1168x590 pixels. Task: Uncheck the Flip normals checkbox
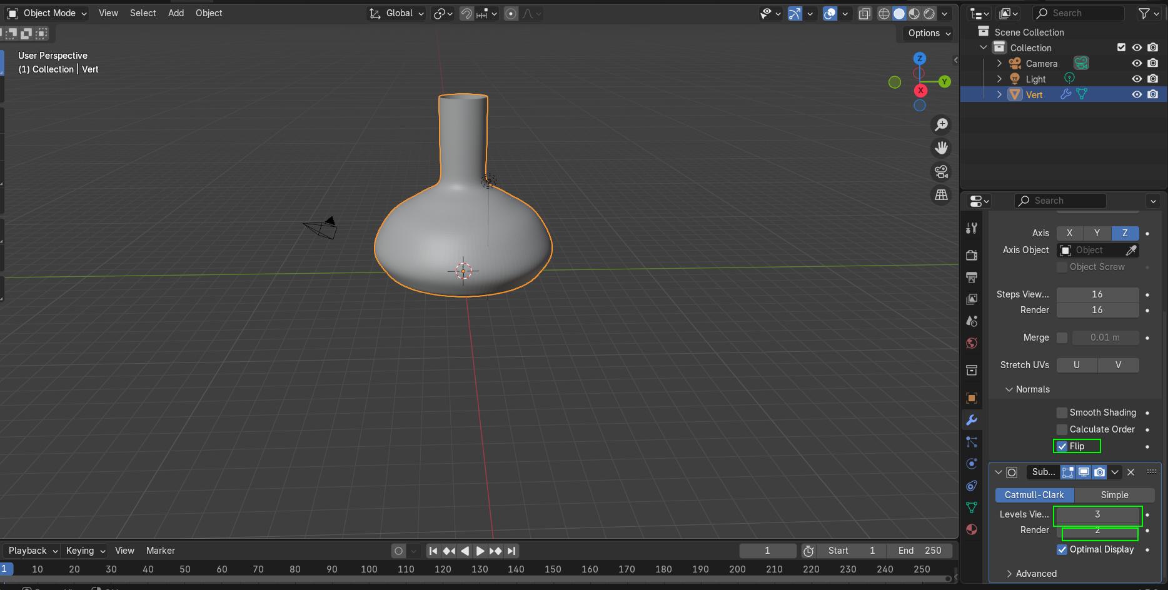pos(1062,446)
